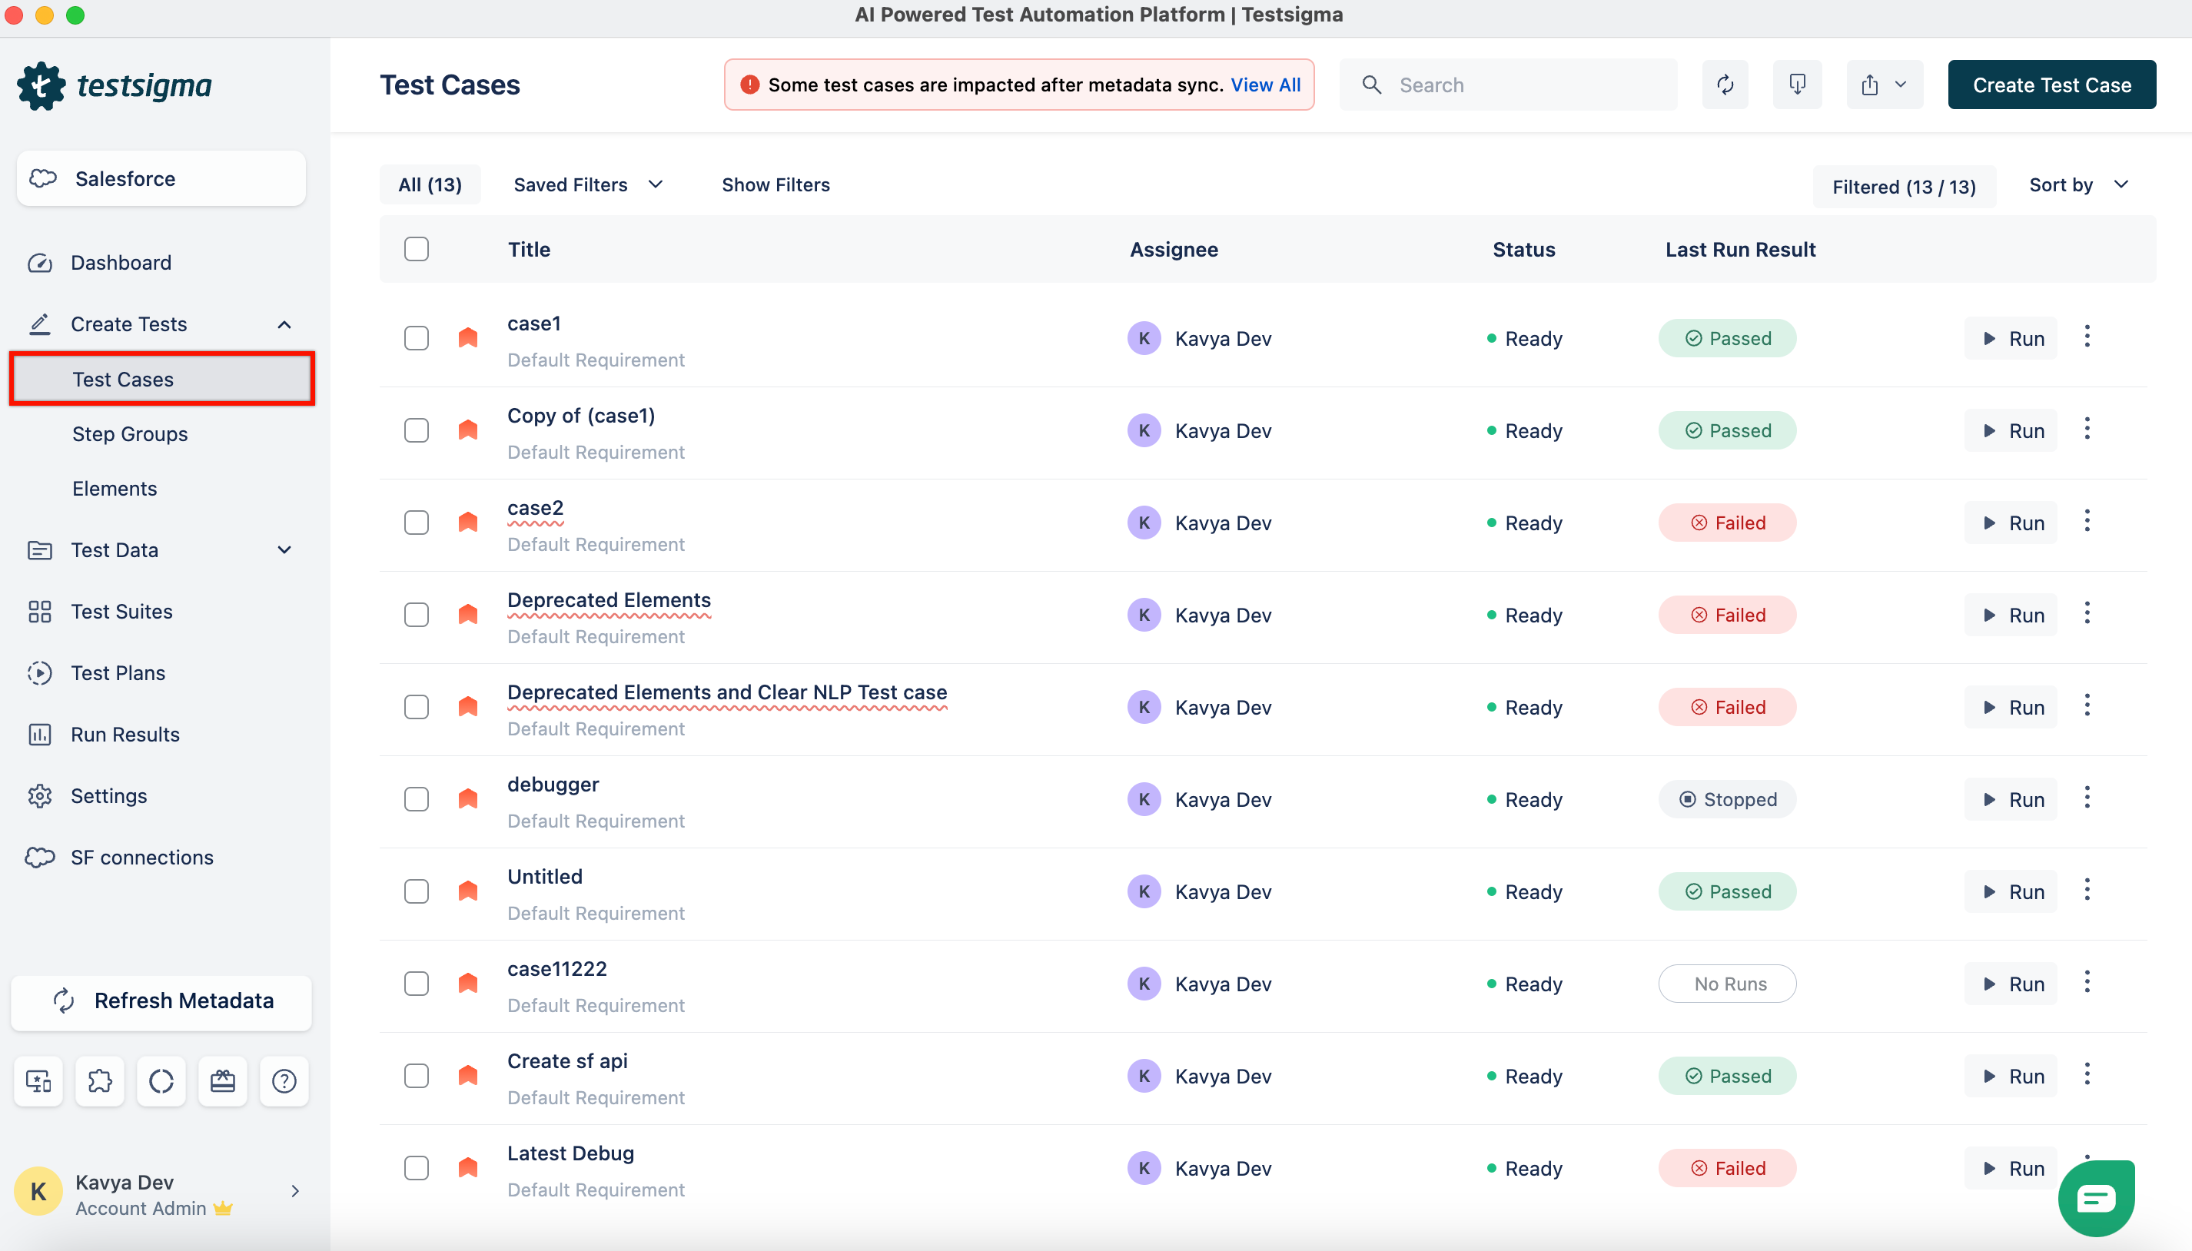The height and width of the screenshot is (1251, 2192).
Task: Run the Create sf api test case
Action: pos(2011,1076)
